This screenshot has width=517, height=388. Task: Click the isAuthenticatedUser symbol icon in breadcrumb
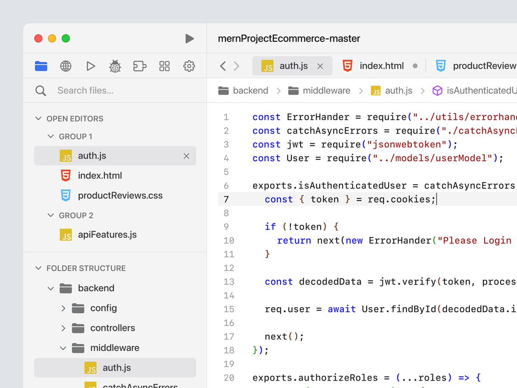(x=437, y=91)
